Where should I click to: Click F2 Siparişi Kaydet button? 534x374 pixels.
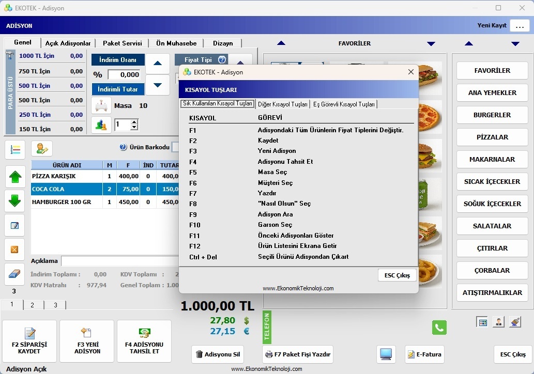[x=29, y=341]
